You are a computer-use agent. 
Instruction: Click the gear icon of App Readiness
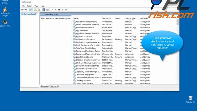[x=74, y=31]
